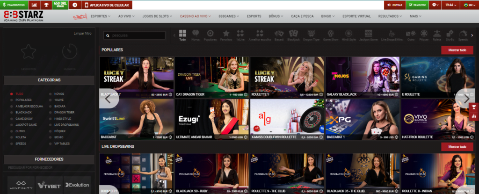Screen dimensions: 479x194
Task: Click the airplane crash game icon
Action: pos(80,16)
